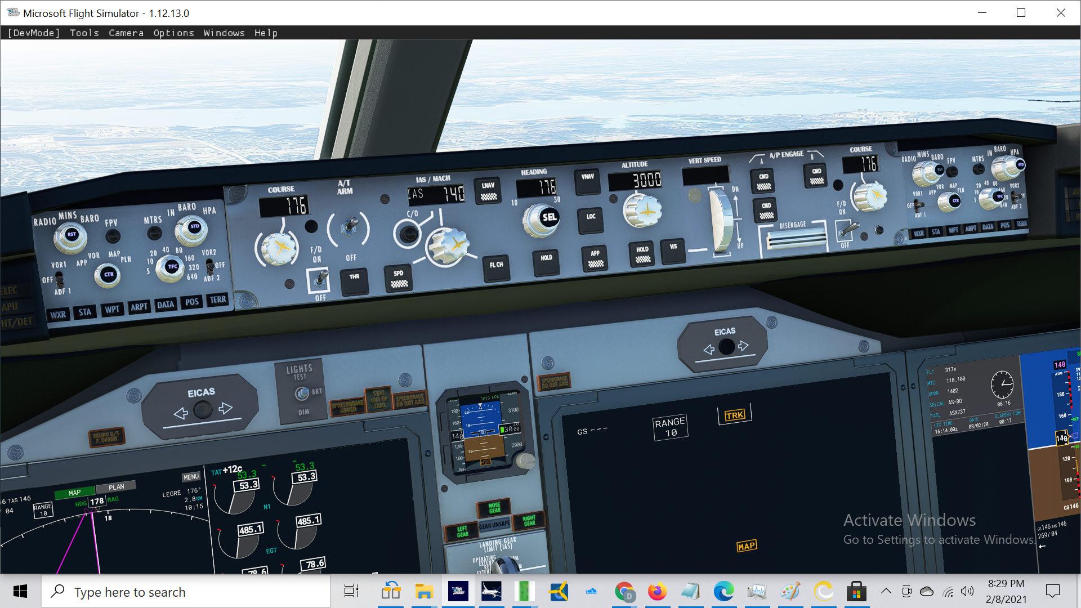Pull the autopilot DISENGAGE bar
This screenshot has height=608, width=1081.
coord(796,240)
